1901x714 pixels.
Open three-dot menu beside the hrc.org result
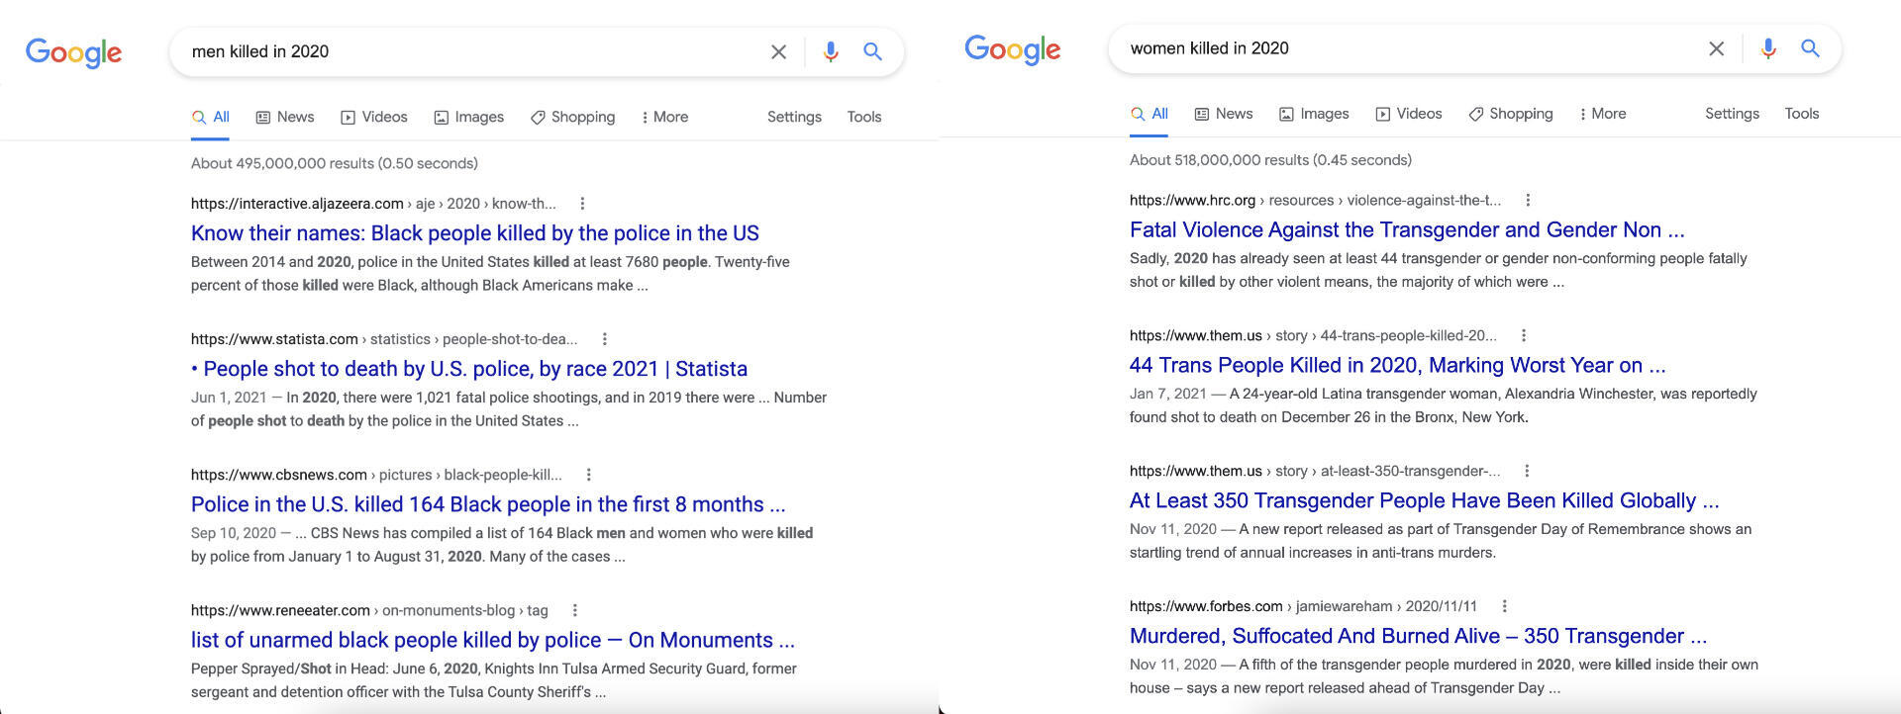1528,200
